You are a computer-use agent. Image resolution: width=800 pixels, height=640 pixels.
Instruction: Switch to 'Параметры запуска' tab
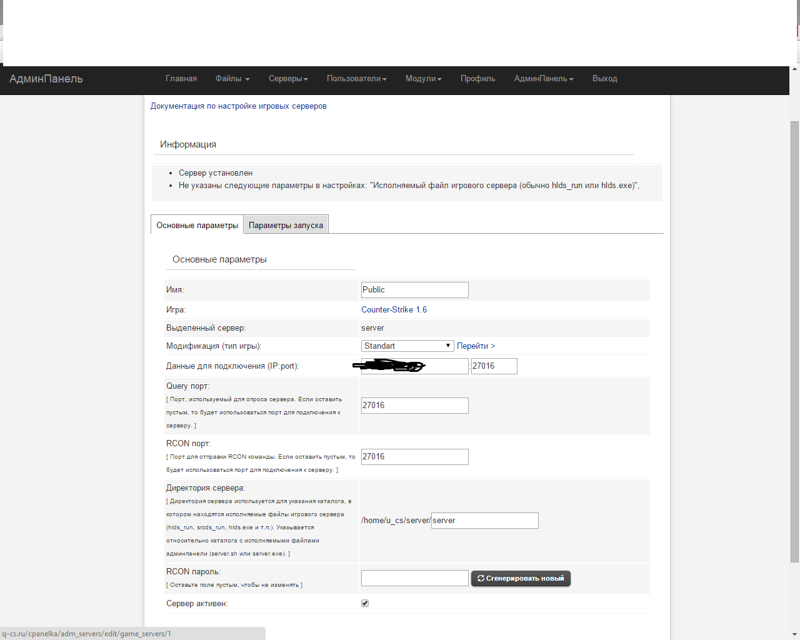click(x=286, y=225)
